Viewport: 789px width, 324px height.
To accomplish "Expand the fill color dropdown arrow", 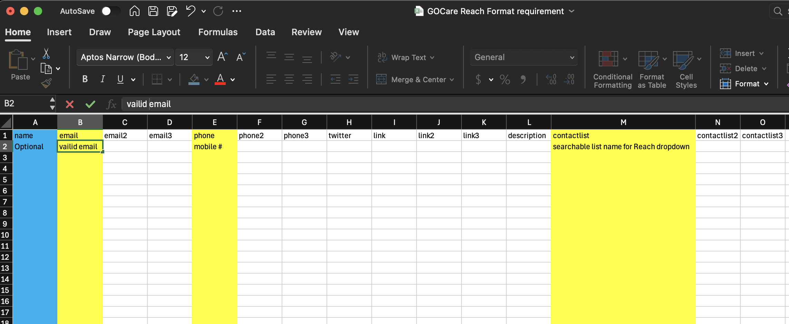I will point(206,79).
